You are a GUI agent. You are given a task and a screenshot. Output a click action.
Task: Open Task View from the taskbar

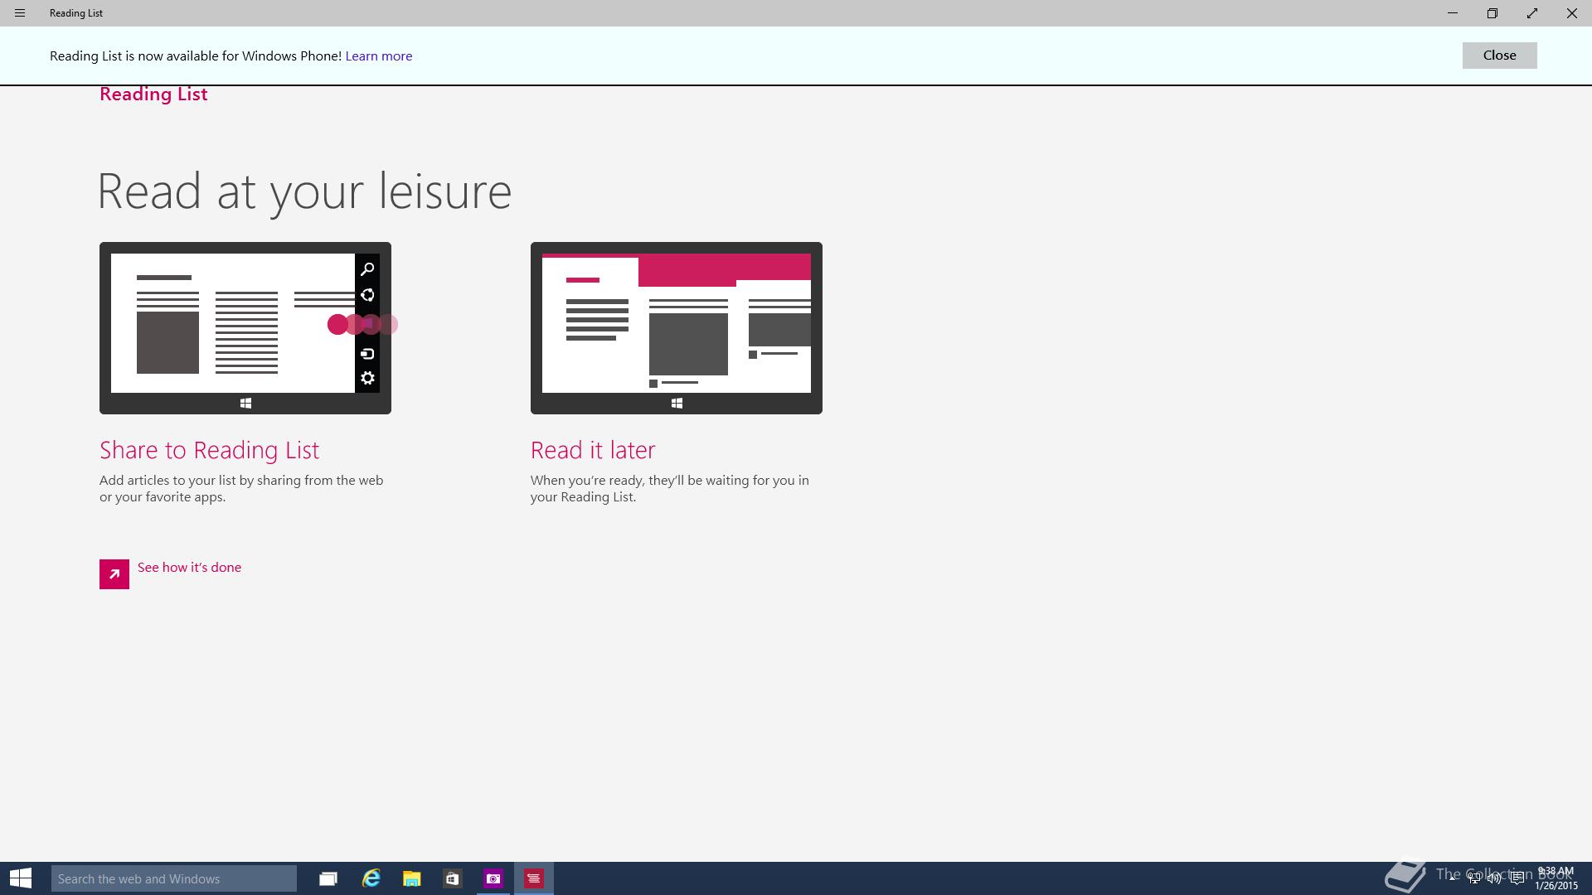(328, 878)
